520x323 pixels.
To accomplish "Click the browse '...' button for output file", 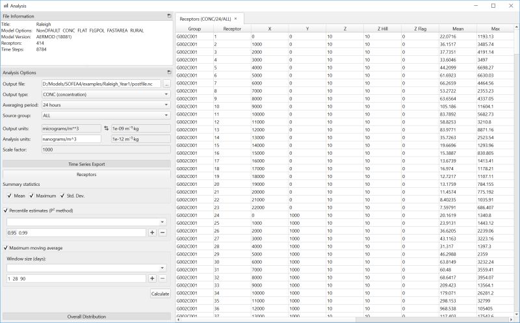I will (x=166, y=84).
